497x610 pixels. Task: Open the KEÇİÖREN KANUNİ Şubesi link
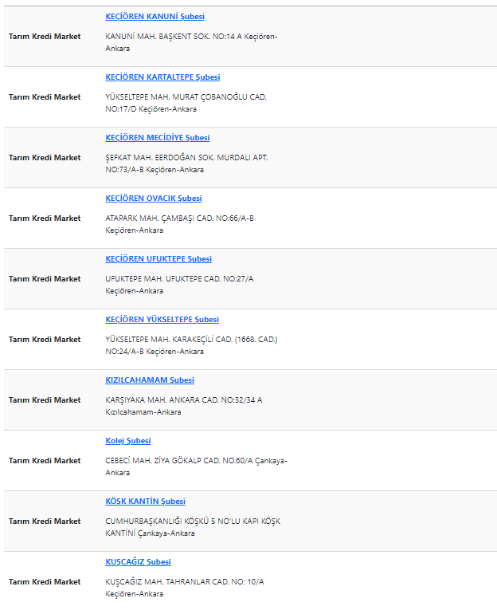(x=155, y=16)
